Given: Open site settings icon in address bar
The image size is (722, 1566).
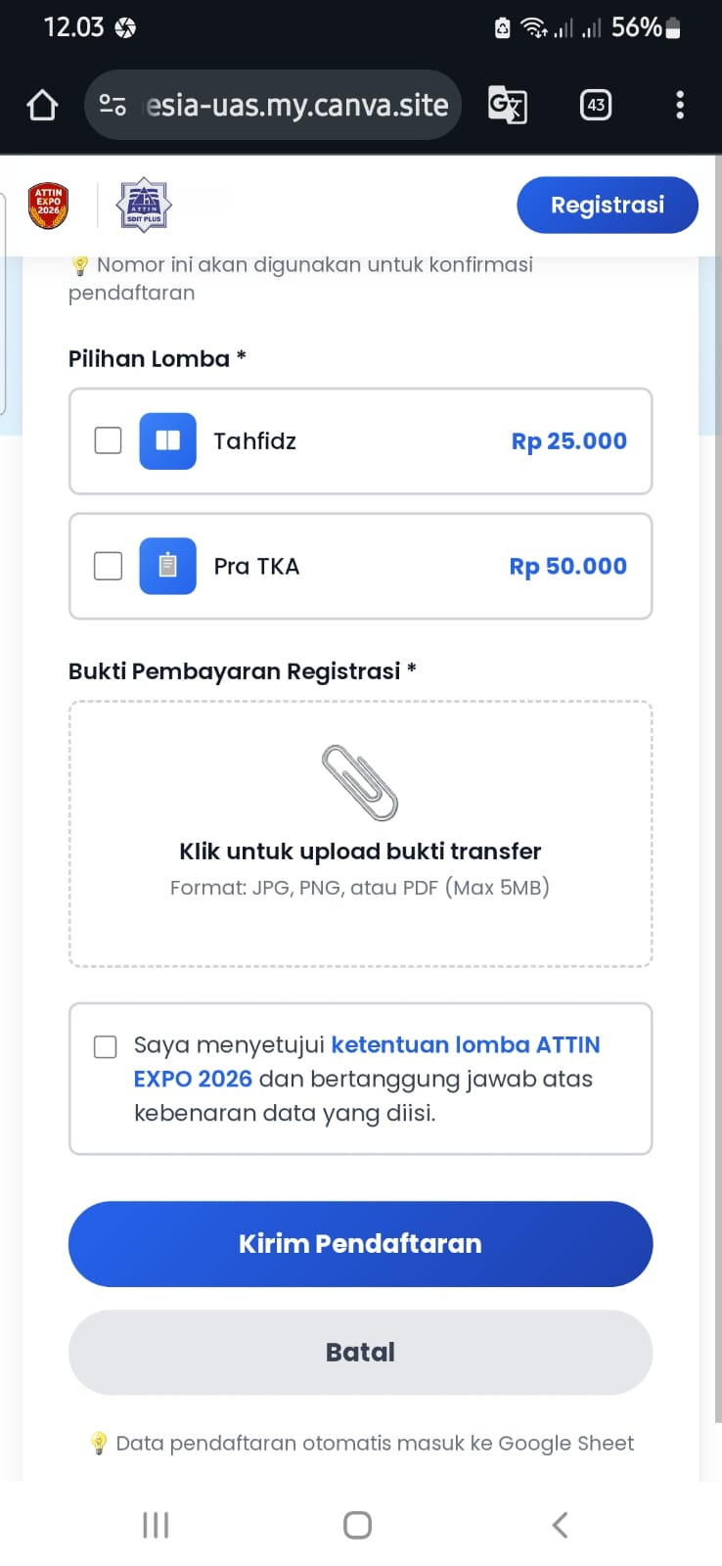Looking at the screenshot, I should click(x=113, y=105).
